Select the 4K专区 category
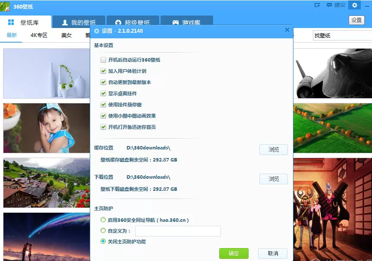The image size is (372, 261). click(39, 35)
